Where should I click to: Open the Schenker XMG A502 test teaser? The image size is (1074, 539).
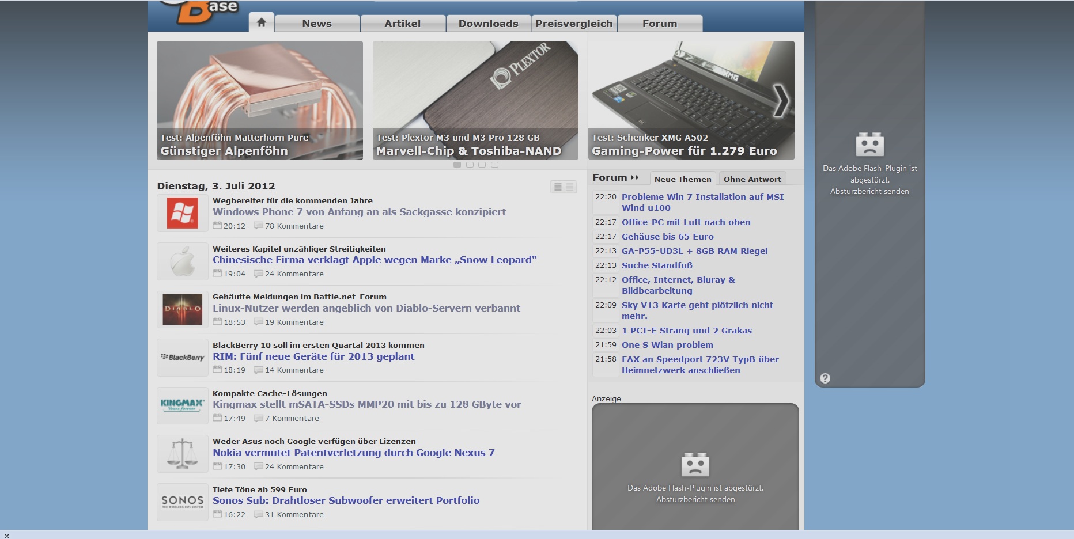click(691, 100)
